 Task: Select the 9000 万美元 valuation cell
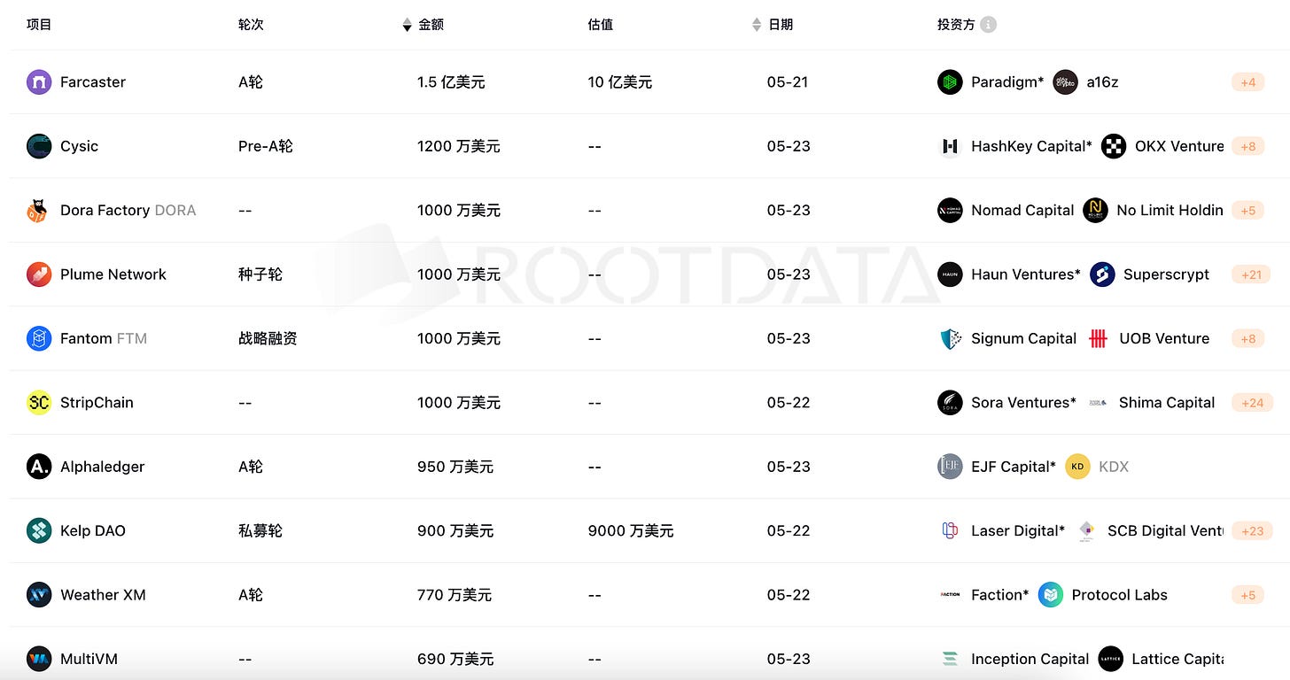point(631,530)
